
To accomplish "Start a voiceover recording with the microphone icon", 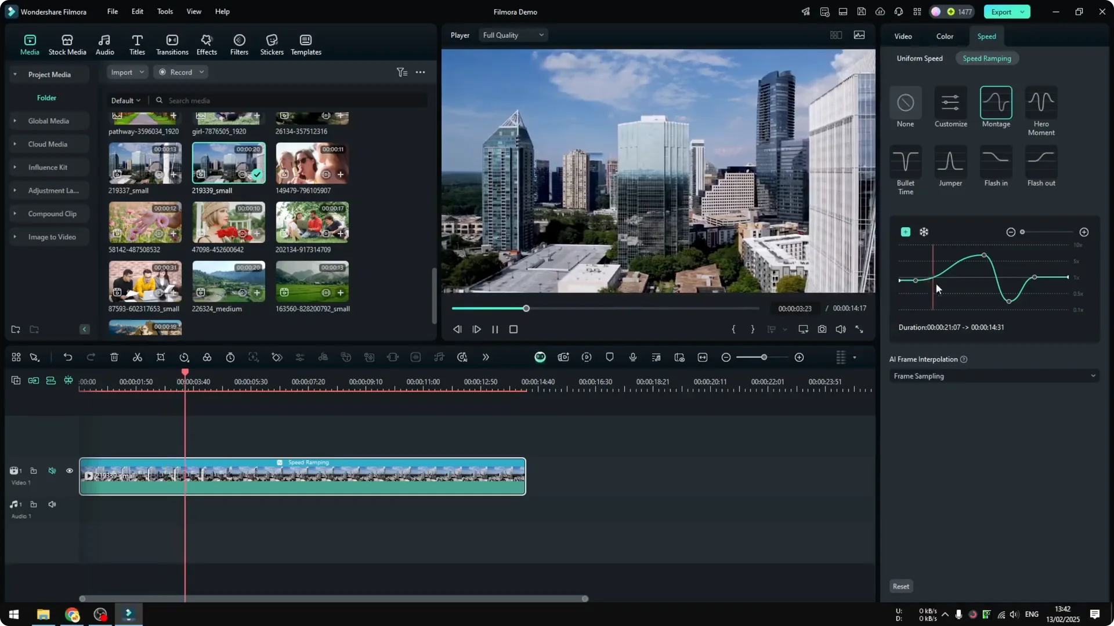I will pos(632,357).
